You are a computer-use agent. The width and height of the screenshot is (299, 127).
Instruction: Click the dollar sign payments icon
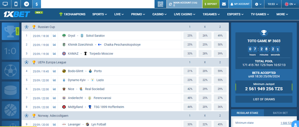tap(37, 4)
